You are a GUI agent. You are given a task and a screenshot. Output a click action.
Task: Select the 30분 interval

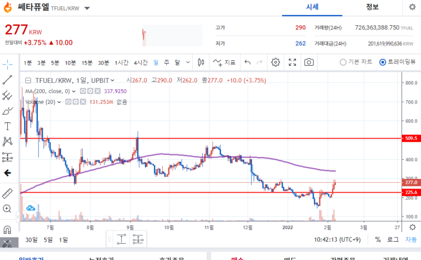tap(103, 63)
